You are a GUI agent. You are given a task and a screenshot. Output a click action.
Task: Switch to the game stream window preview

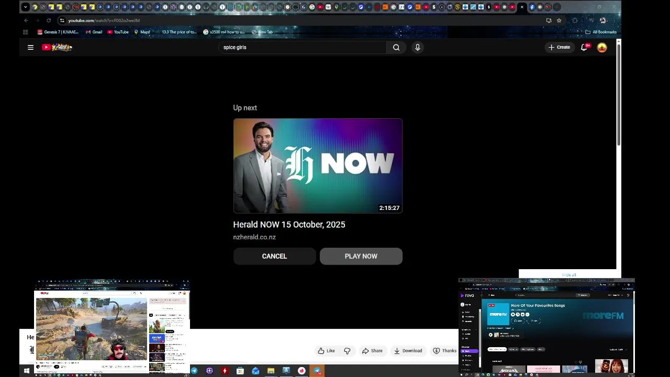[111, 327]
